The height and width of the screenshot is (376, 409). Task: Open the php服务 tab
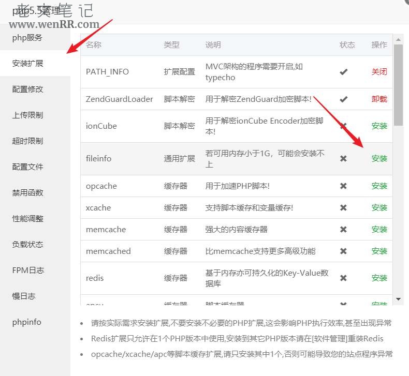click(x=27, y=38)
